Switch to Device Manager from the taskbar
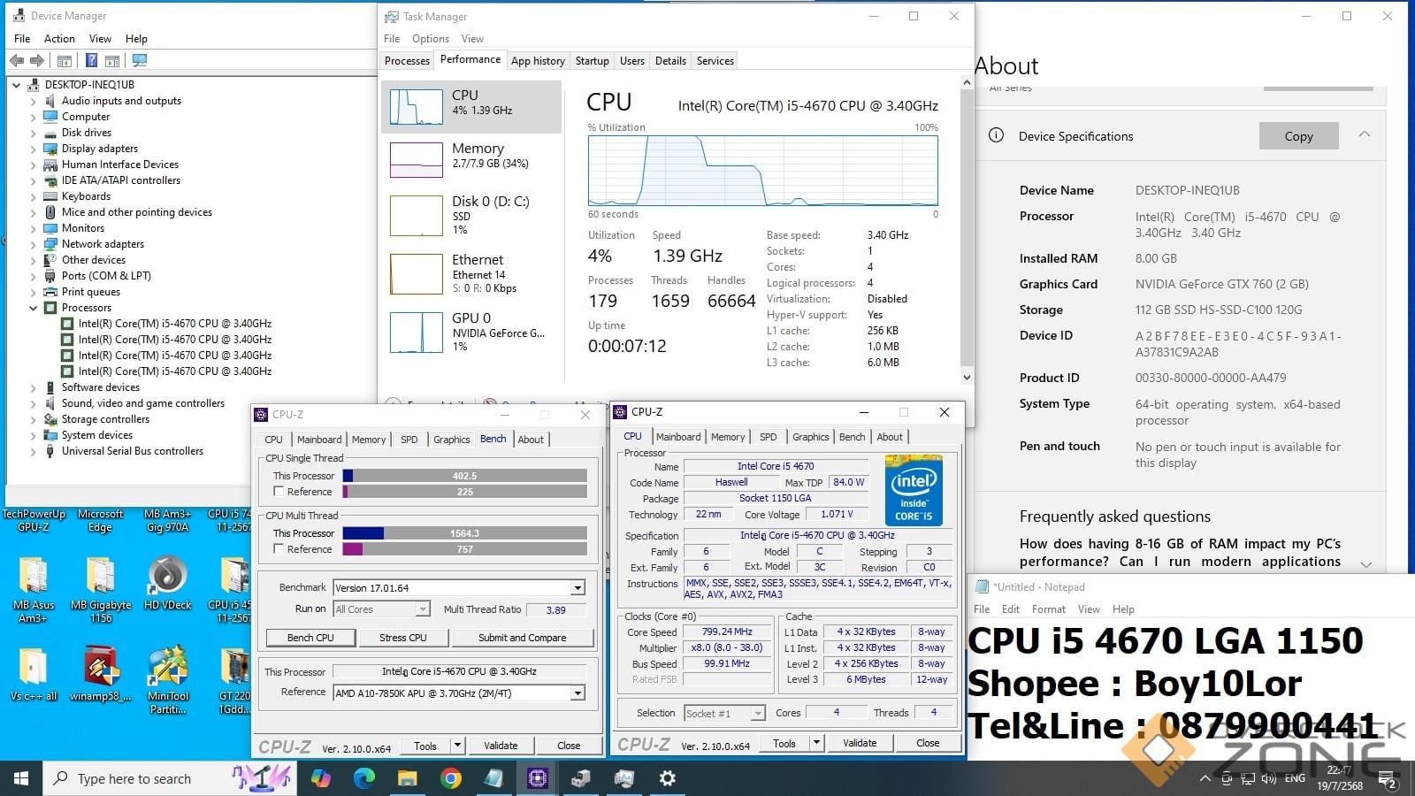Viewport: 1415px width, 796px height. pos(581,778)
